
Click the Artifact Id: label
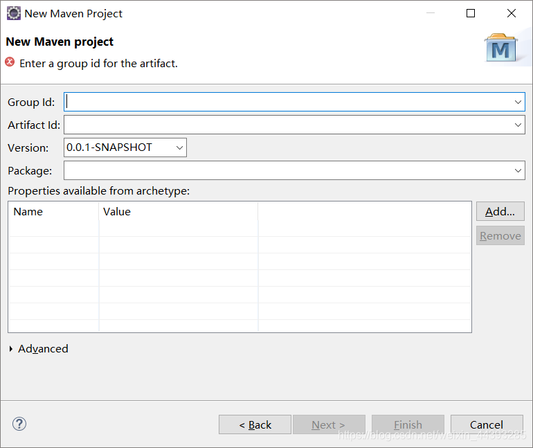click(34, 125)
